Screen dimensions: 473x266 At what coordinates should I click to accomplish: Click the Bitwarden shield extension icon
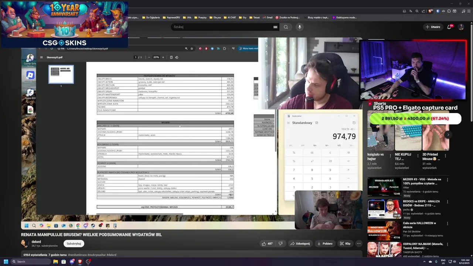[x=438, y=11]
